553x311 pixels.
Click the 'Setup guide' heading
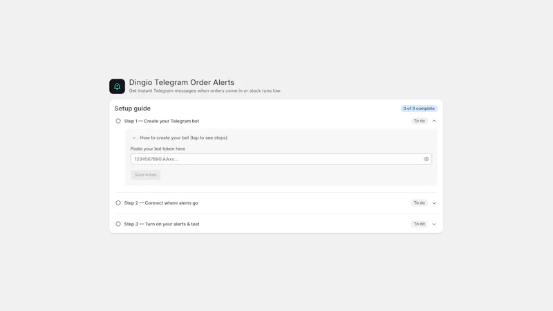tap(133, 109)
